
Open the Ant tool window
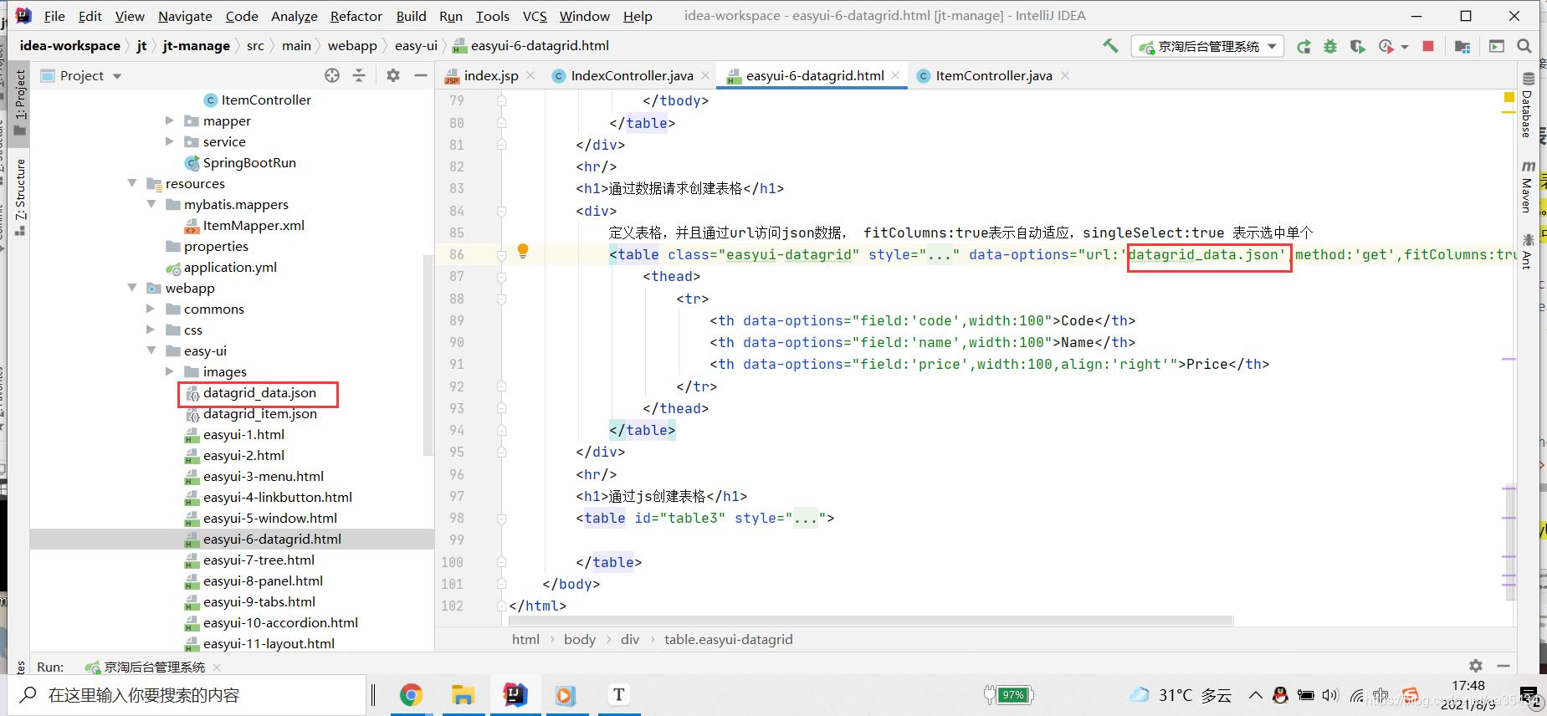click(1528, 252)
